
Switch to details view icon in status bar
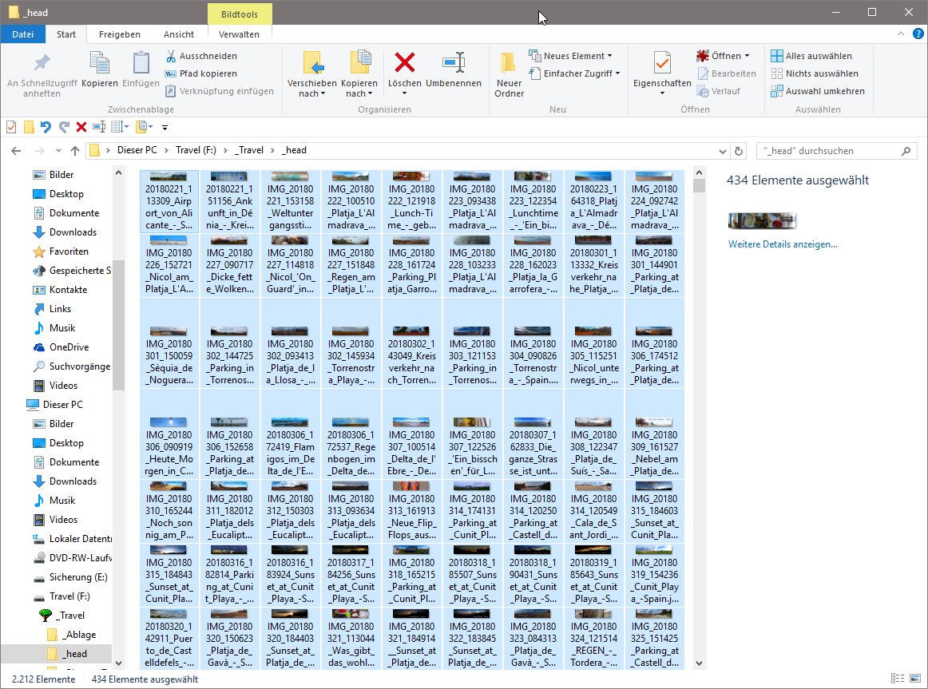coord(897,679)
